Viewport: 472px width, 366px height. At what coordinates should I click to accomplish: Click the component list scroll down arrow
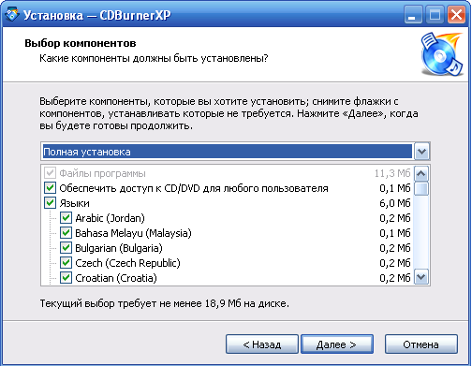(421, 277)
